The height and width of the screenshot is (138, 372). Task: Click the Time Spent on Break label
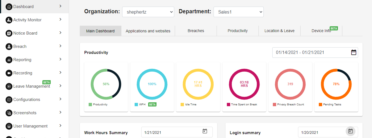coord(244,105)
